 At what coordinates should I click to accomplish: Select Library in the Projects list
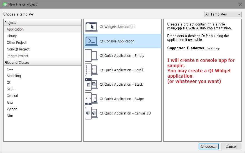12,36
